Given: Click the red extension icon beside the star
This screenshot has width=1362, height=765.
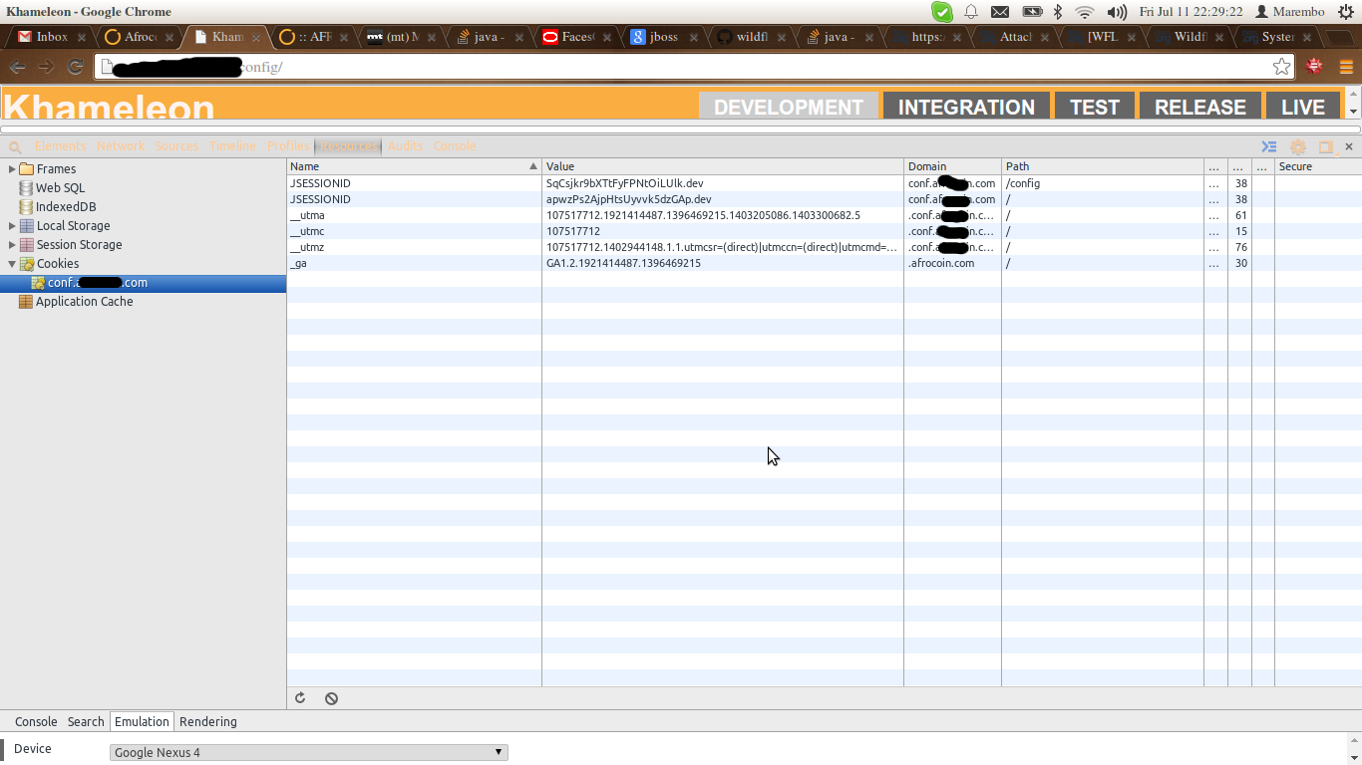Looking at the screenshot, I should point(1314,67).
